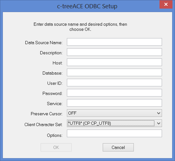
Task: Click the "Client Character Set:" label
Action: pos(43,124)
